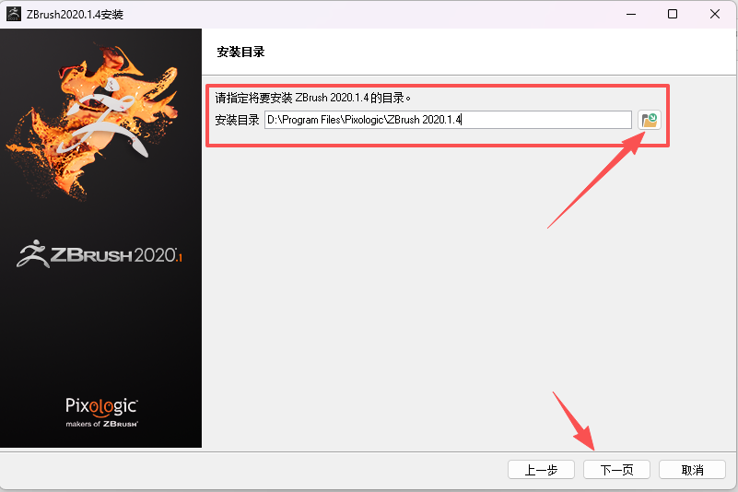Viewport: 738px width, 492px height.
Task: Click the ZBrush2020.1.4安装 window title
Action: [x=75, y=15]
